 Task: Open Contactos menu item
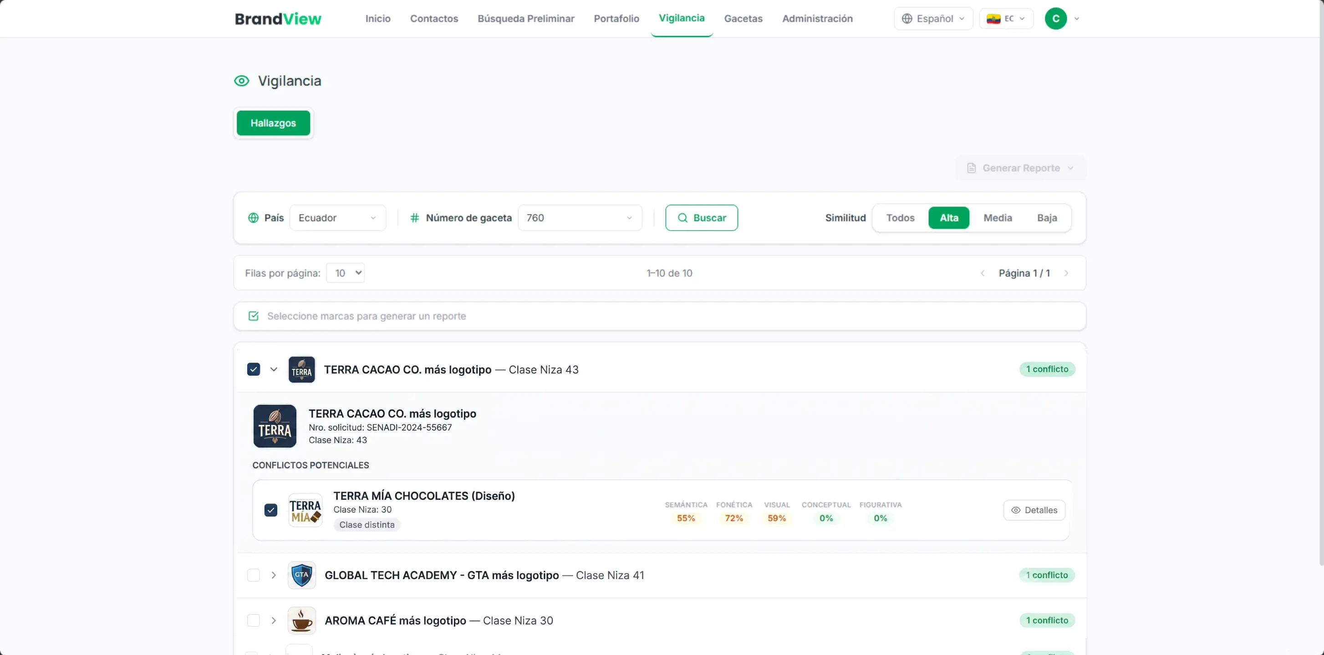pyautogui.click(x=434, y=19)
